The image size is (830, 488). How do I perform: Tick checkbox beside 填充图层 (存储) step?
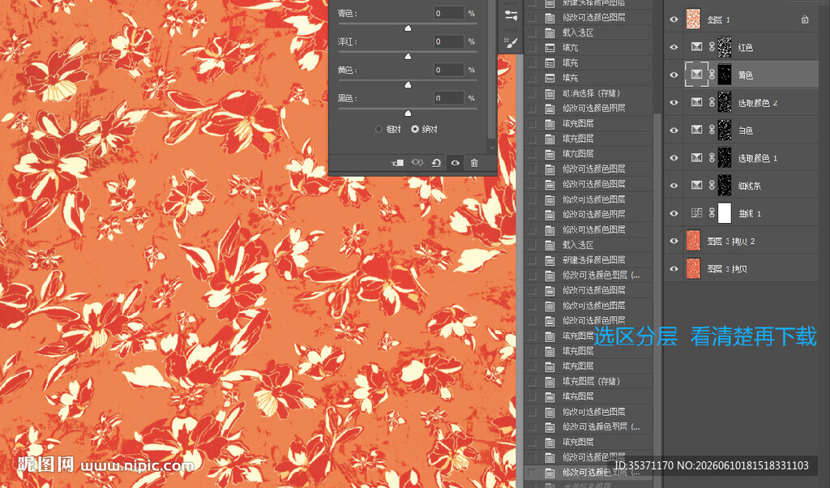[533, 381]
